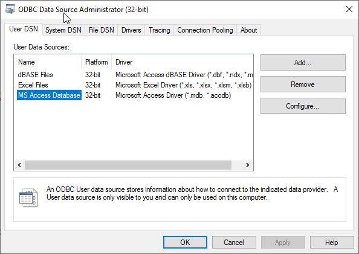Screen dimensions: 359x254
Task: Switch to the System DSN tab
Action: pos(63,30)
